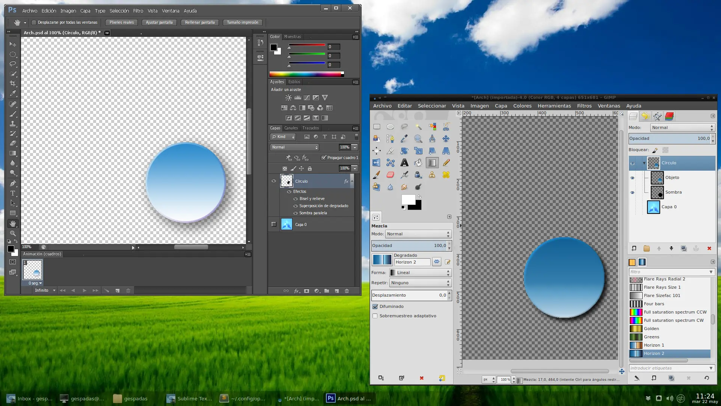Select GIMP Move tool

[446, 139]
